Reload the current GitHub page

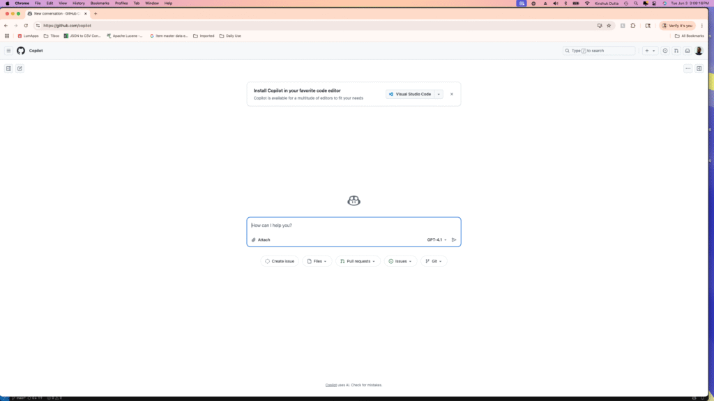[26, 26]
